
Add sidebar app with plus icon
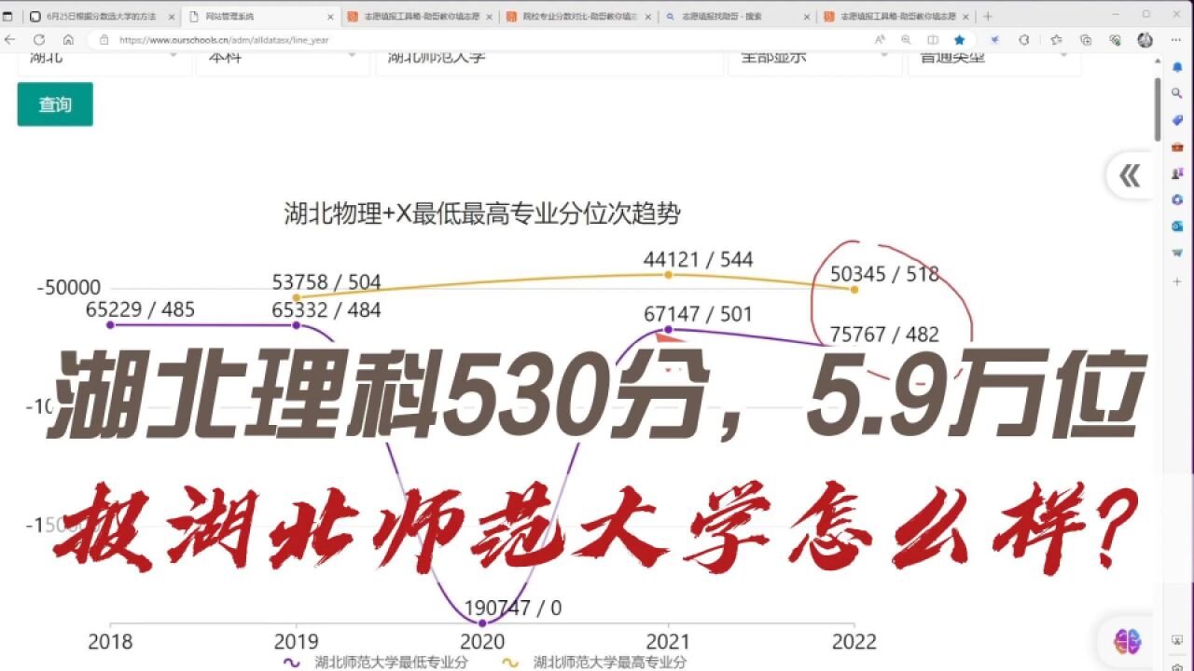[x=1177, y=281]
